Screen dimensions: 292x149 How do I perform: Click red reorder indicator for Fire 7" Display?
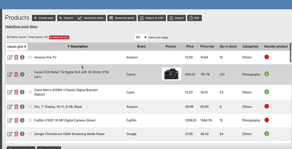click(267, 106)
